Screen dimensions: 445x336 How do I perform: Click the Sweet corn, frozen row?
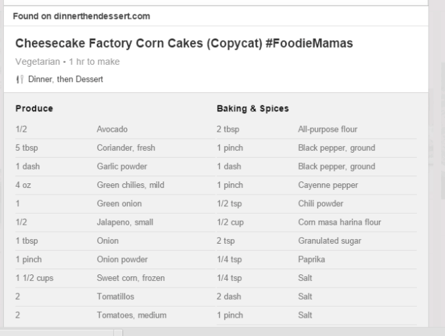(115, 278)
